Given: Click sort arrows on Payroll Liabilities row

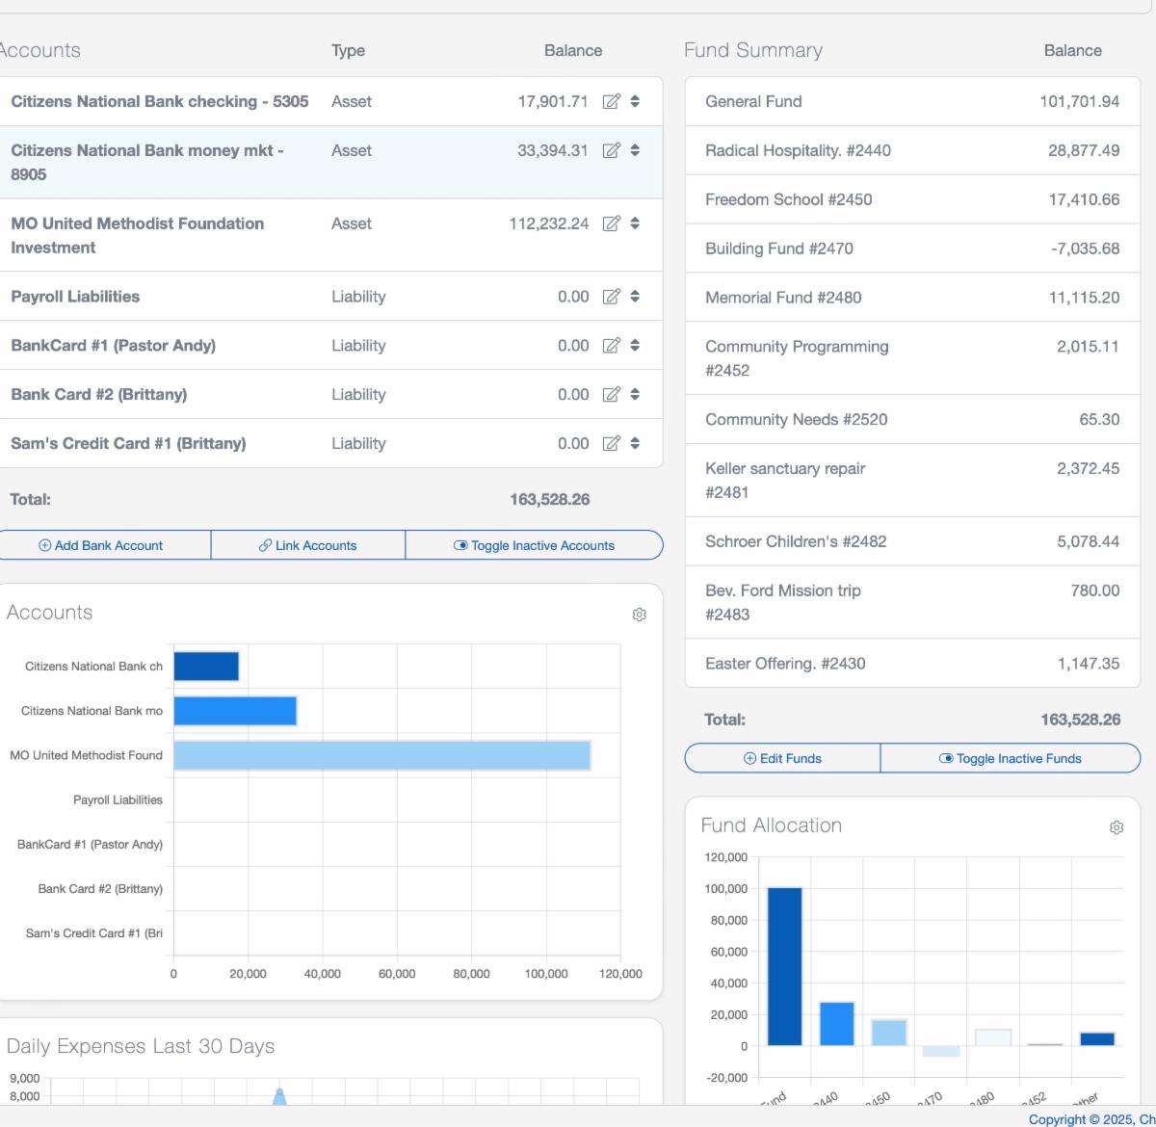Looking at the screenshot, I should tap(635, 297).
